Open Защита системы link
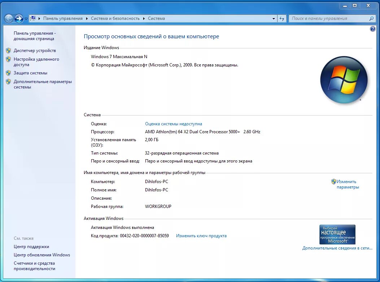This screenshot has height=282, width=380. 30,73
